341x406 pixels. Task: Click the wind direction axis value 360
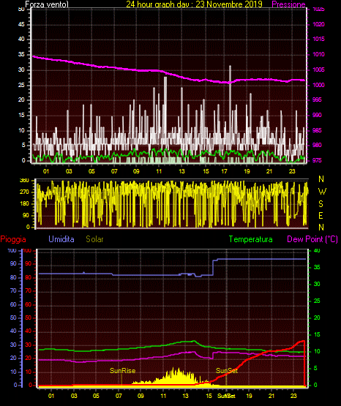24,181
